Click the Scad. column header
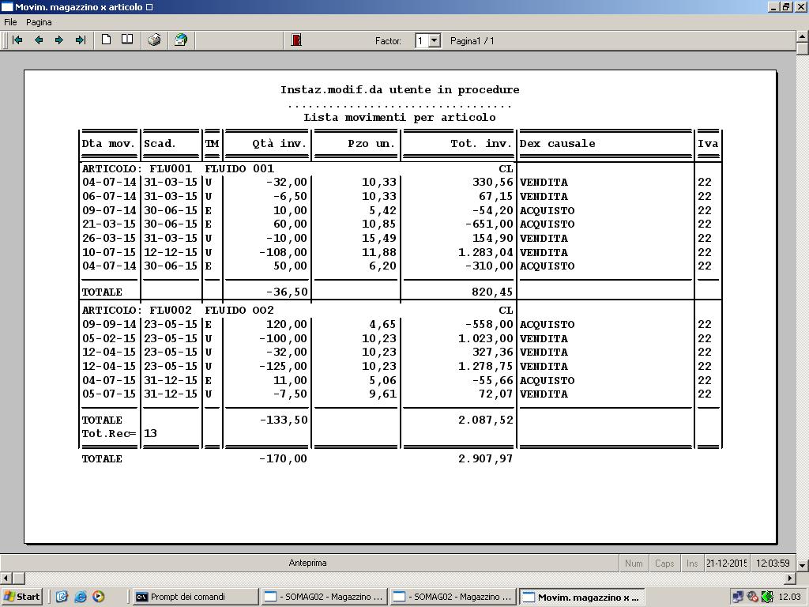Viewport: 809px width, 607px height. pyautogui.click(x=160, y=144)
